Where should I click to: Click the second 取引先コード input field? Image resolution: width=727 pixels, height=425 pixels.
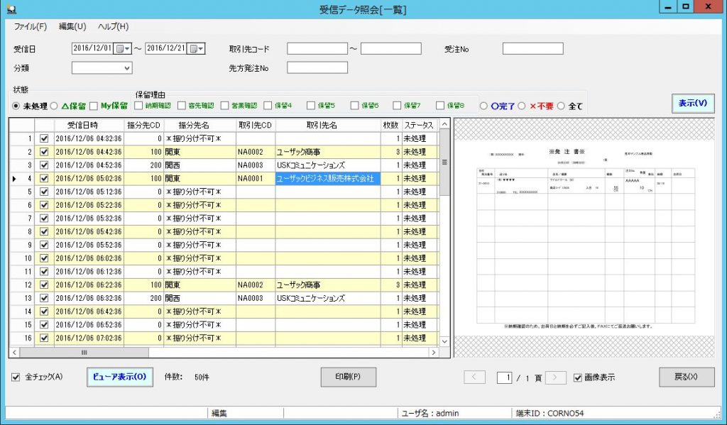tap(391, 49)
